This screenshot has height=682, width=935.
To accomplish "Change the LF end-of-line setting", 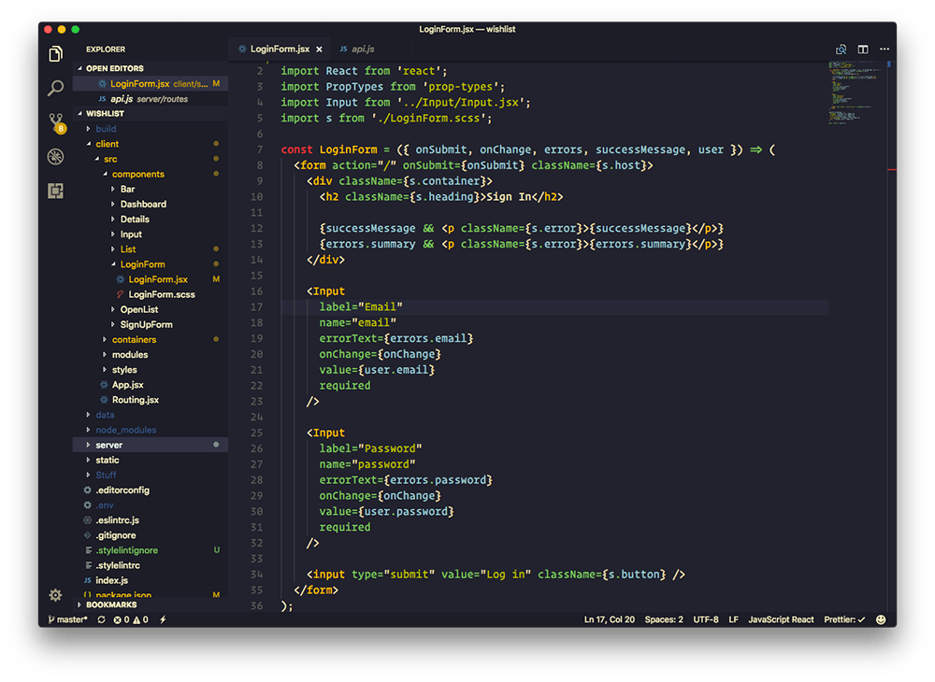I will coord(733,619).
